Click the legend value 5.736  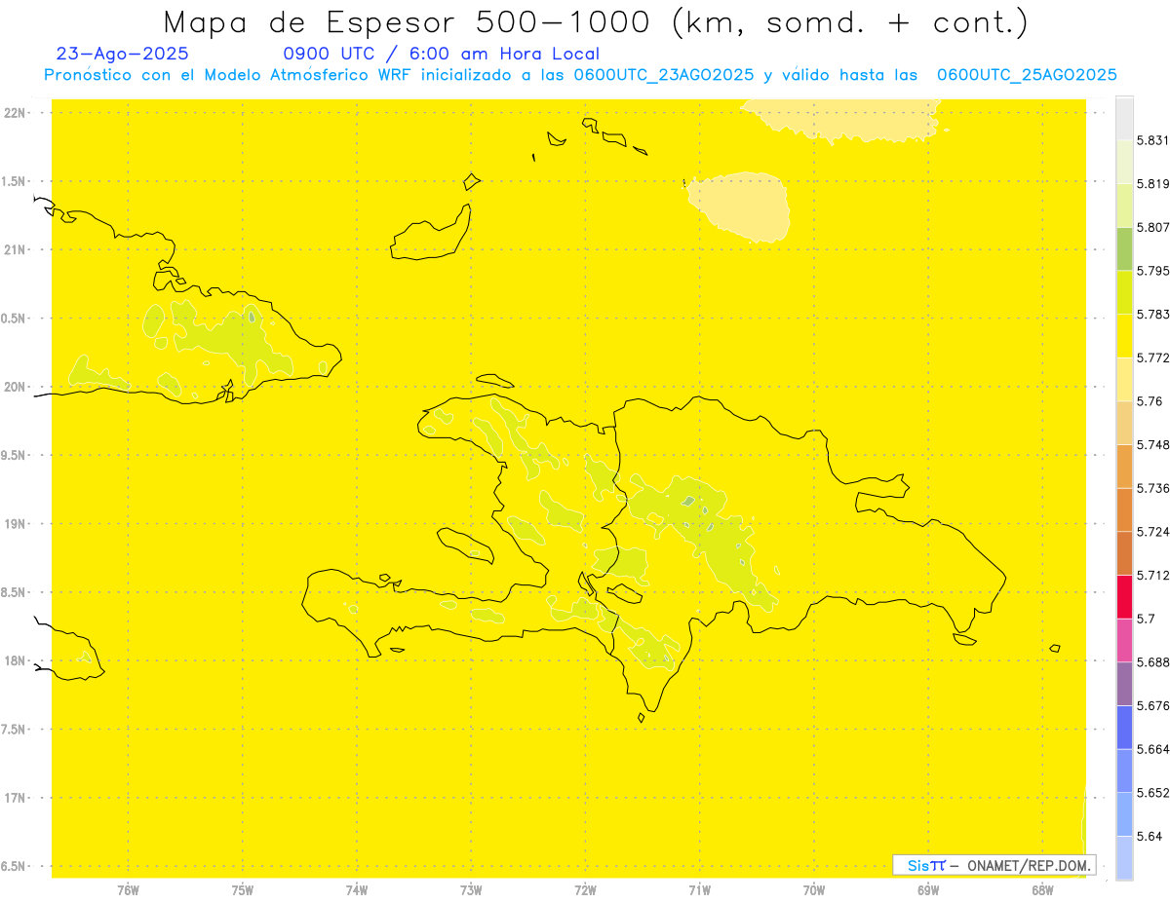[x=1153, y=488]
